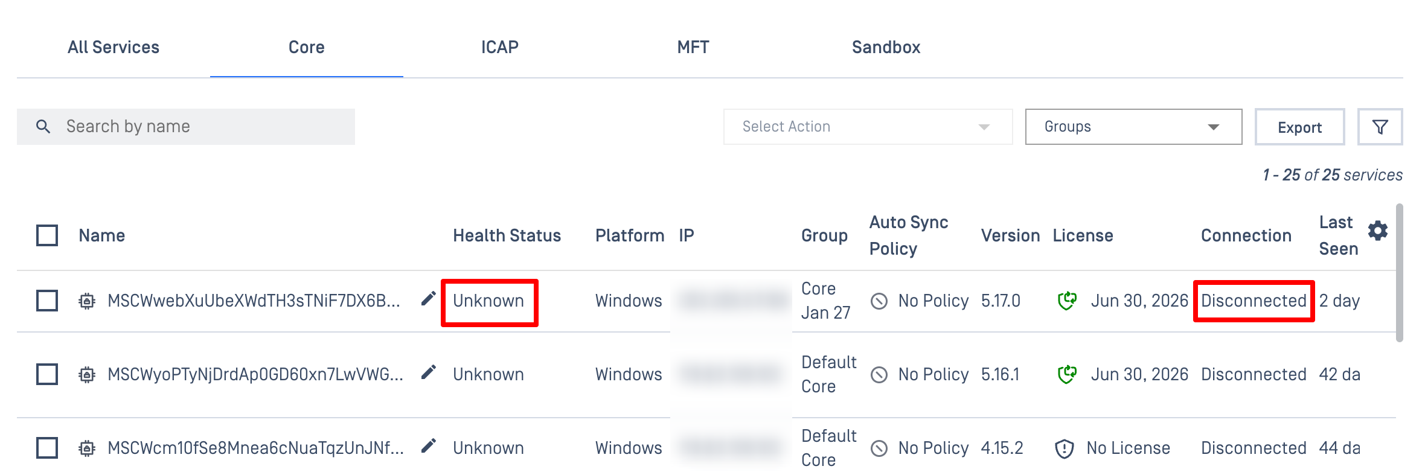1425x472 pixels.
Task: Focus the Search by name field
Action: point(205,127)
